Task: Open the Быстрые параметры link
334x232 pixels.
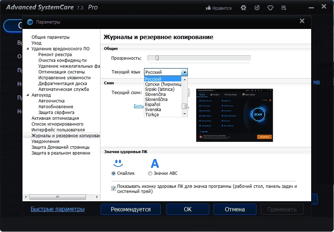Action: [x=58, y=209]
